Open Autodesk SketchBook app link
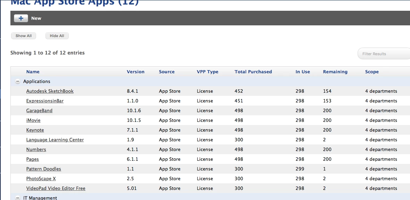This screenshot has width=410, height=200. coord(50,91)
